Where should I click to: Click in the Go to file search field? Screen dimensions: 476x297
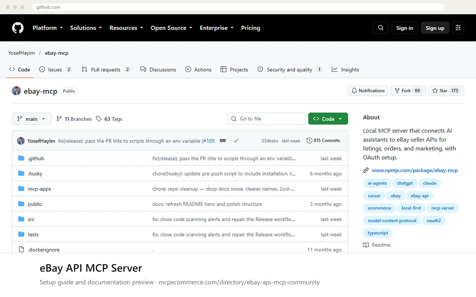[x=267, y=119]
